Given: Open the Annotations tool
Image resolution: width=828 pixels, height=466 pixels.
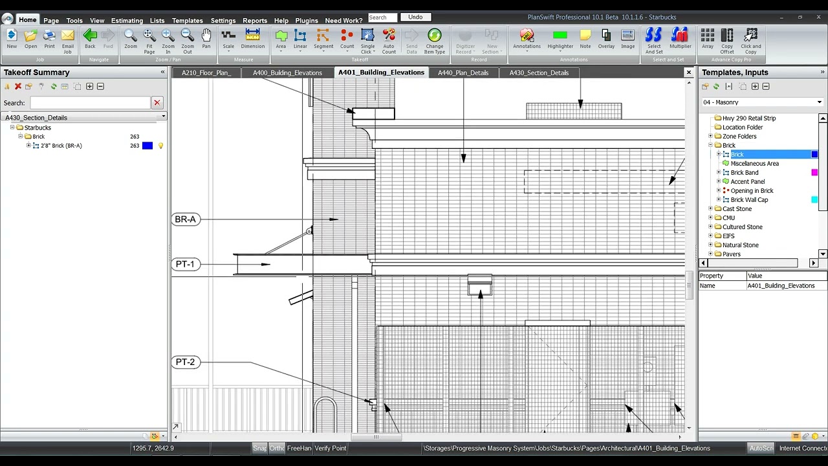Looking at the screenshot, I should pos(527,39).
